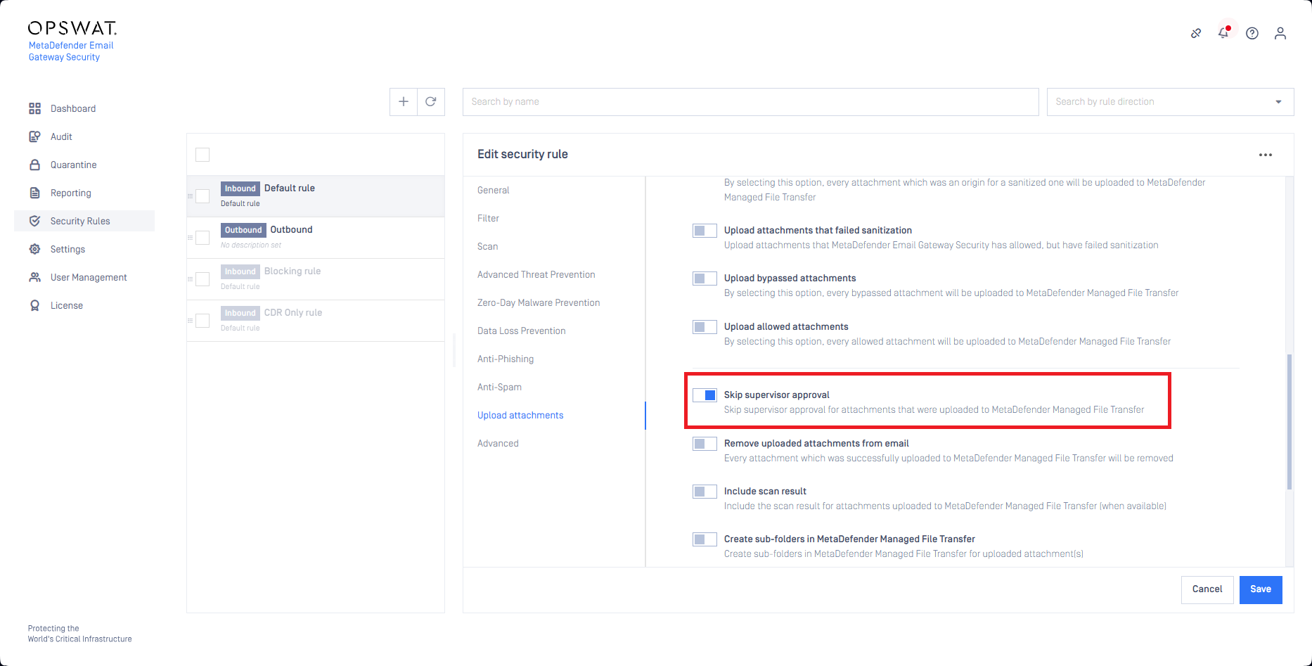Open the Filter section tab

tap(488, 218)
